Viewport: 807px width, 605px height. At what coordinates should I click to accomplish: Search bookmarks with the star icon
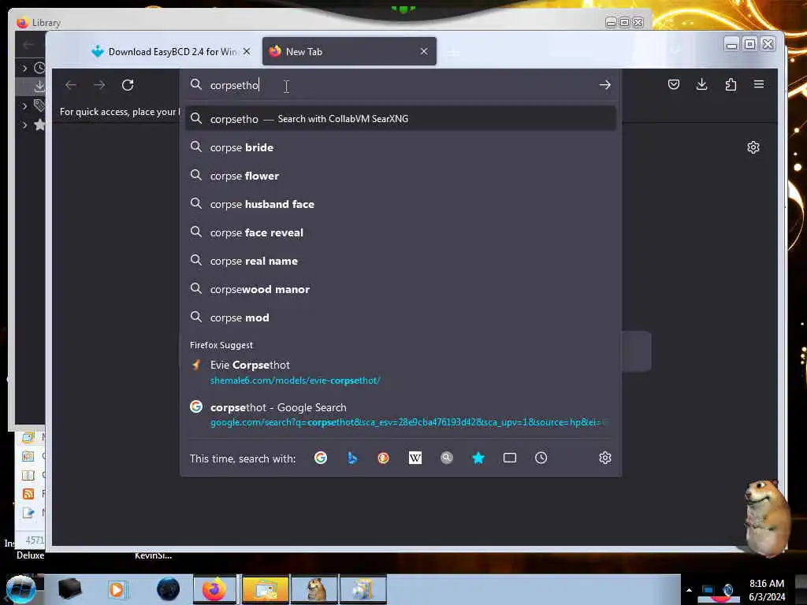coord(478,458)
